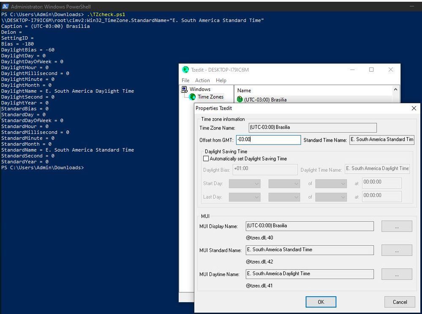This screenshot has height=314, width=422.
Task: Open the first Last Day dropdown
Action: pos(245,197)
